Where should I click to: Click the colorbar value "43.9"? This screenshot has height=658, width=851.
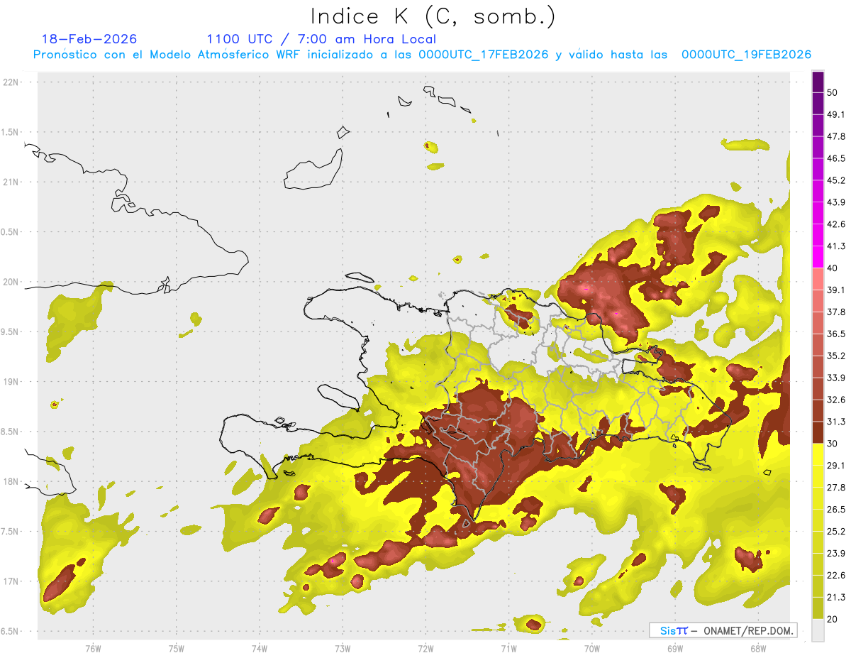point(836,202)
